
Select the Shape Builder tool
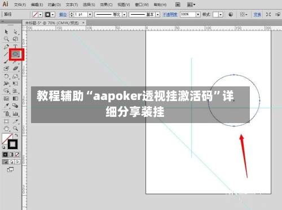[6, 91]
